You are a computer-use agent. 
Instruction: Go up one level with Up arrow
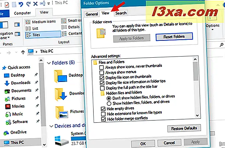23,52
